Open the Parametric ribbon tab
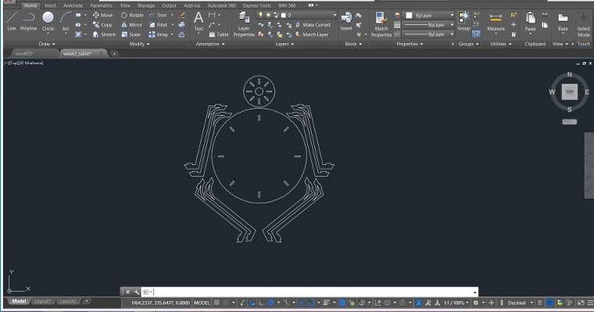The width and height of the screenshot is (594, 312). [x=101, y=5]
